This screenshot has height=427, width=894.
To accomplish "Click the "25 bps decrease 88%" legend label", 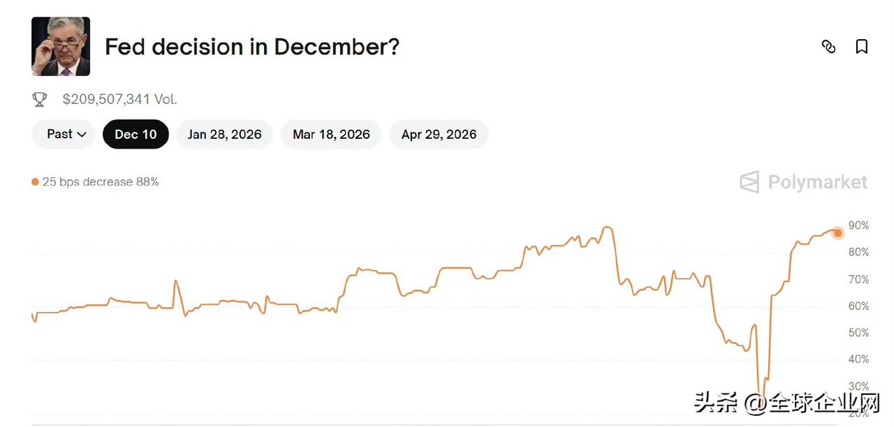I will tap(101, 182).
